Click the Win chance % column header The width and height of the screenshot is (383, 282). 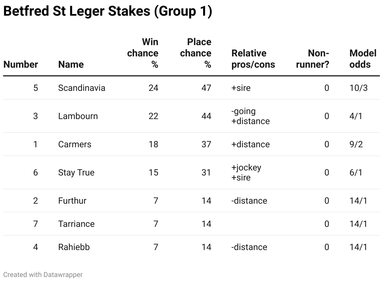tap(143, 53)
